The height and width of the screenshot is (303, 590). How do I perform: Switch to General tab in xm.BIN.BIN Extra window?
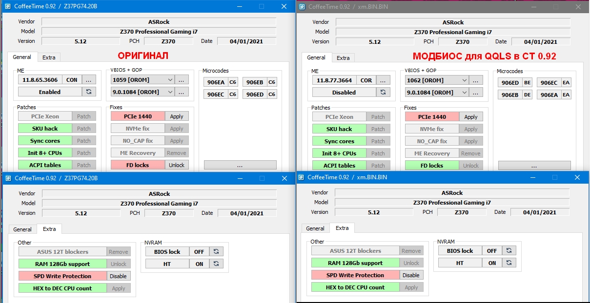tap(315, 228)
